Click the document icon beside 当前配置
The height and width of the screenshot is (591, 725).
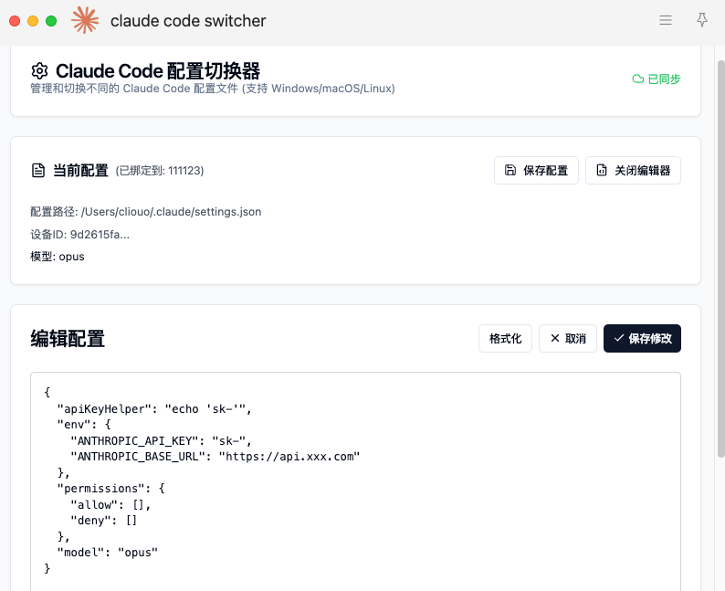(x=38, y=171)
